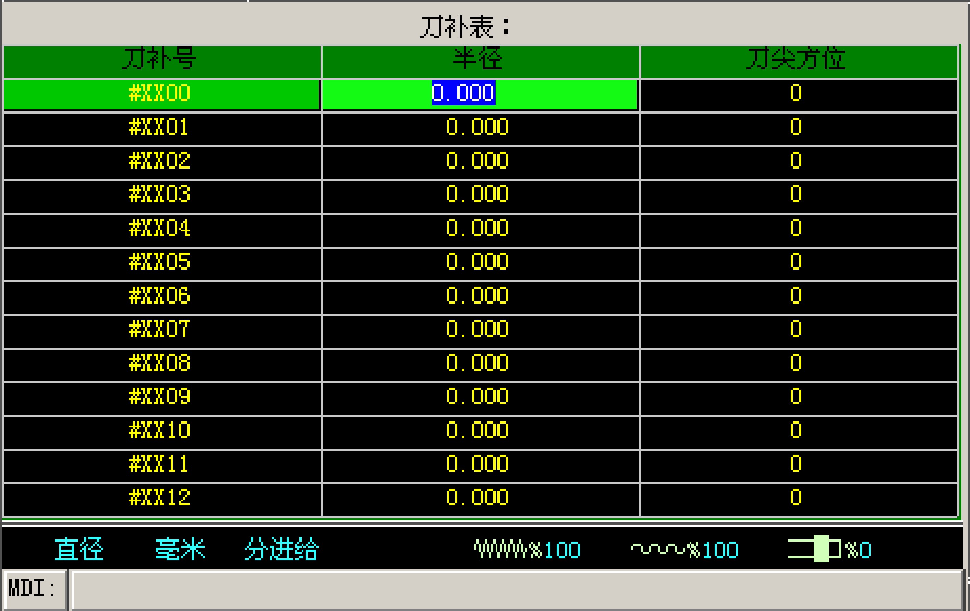Viewport: 970px width, 611px height.
Task: Click the 半径 column header
Action: click(x=480, y=62)
